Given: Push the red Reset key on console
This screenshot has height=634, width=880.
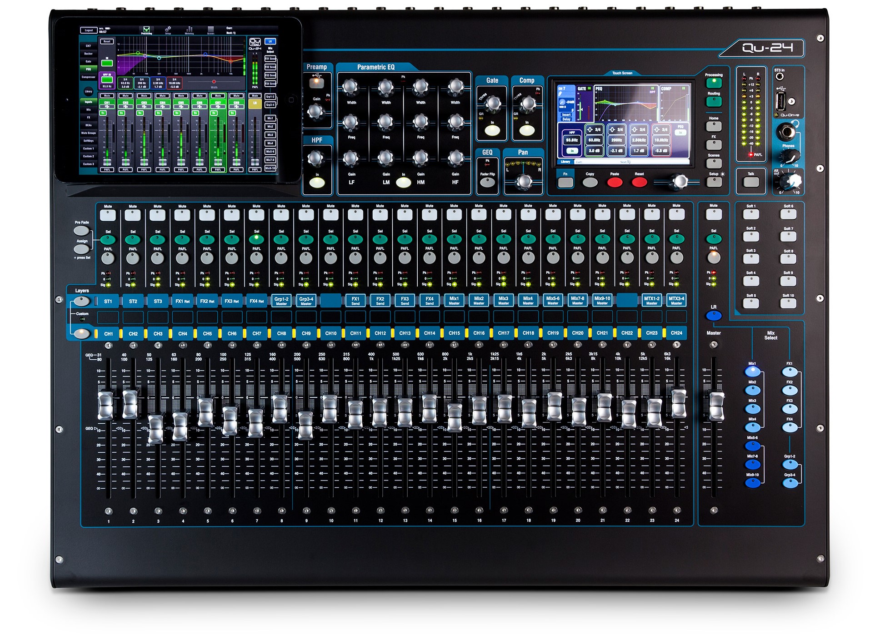Looking at the screenshot, I should click(639, 182).
